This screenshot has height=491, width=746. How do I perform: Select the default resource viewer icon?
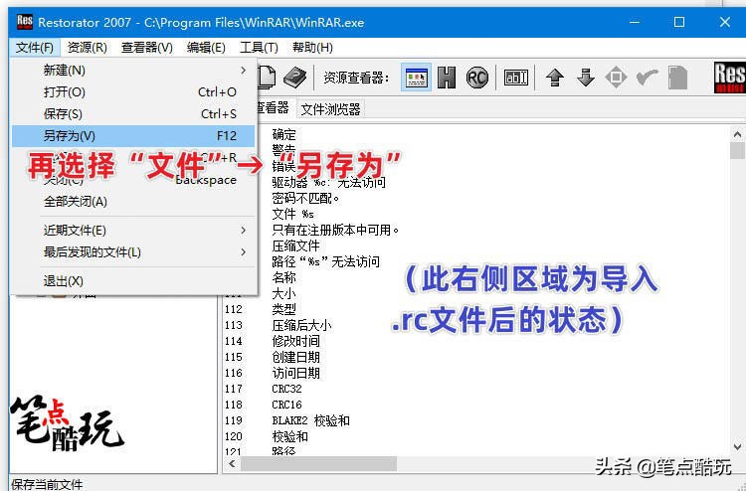coord(417,77)
